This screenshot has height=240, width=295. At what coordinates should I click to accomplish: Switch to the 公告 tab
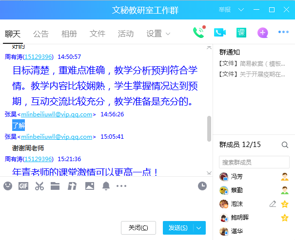41,34
